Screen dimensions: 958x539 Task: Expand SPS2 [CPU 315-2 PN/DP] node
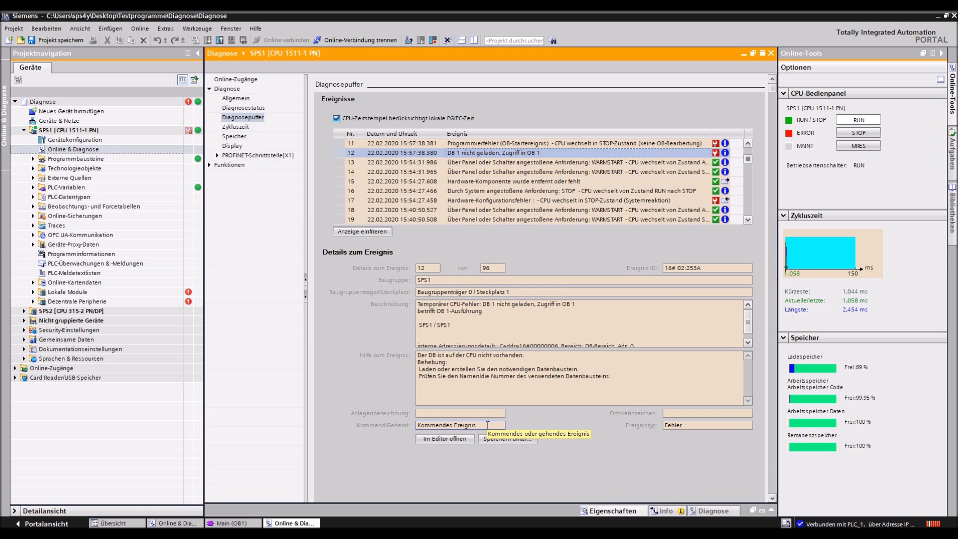point(24,311)
